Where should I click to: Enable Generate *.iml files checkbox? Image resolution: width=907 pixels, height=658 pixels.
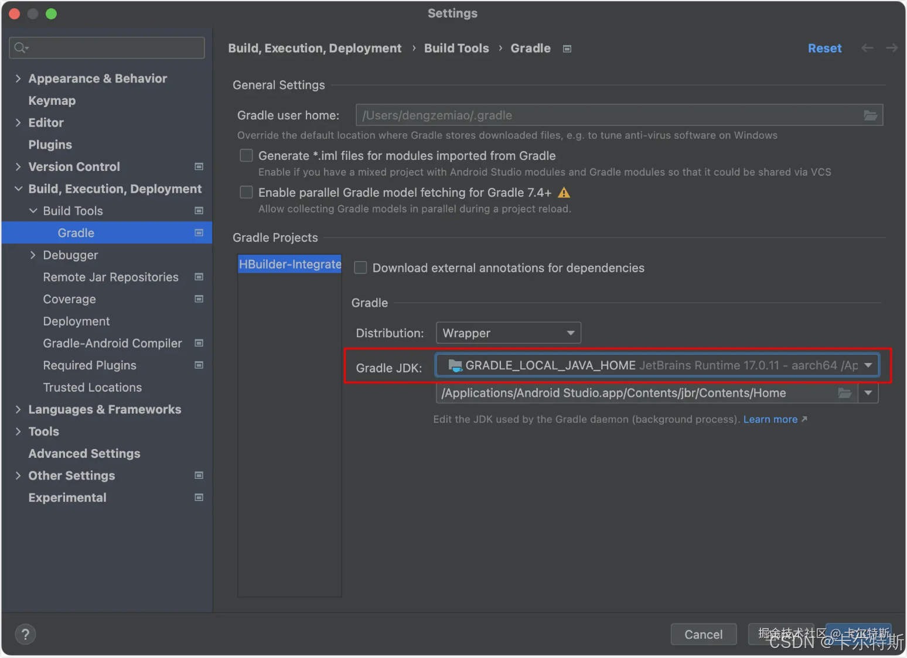pos(247,156)
